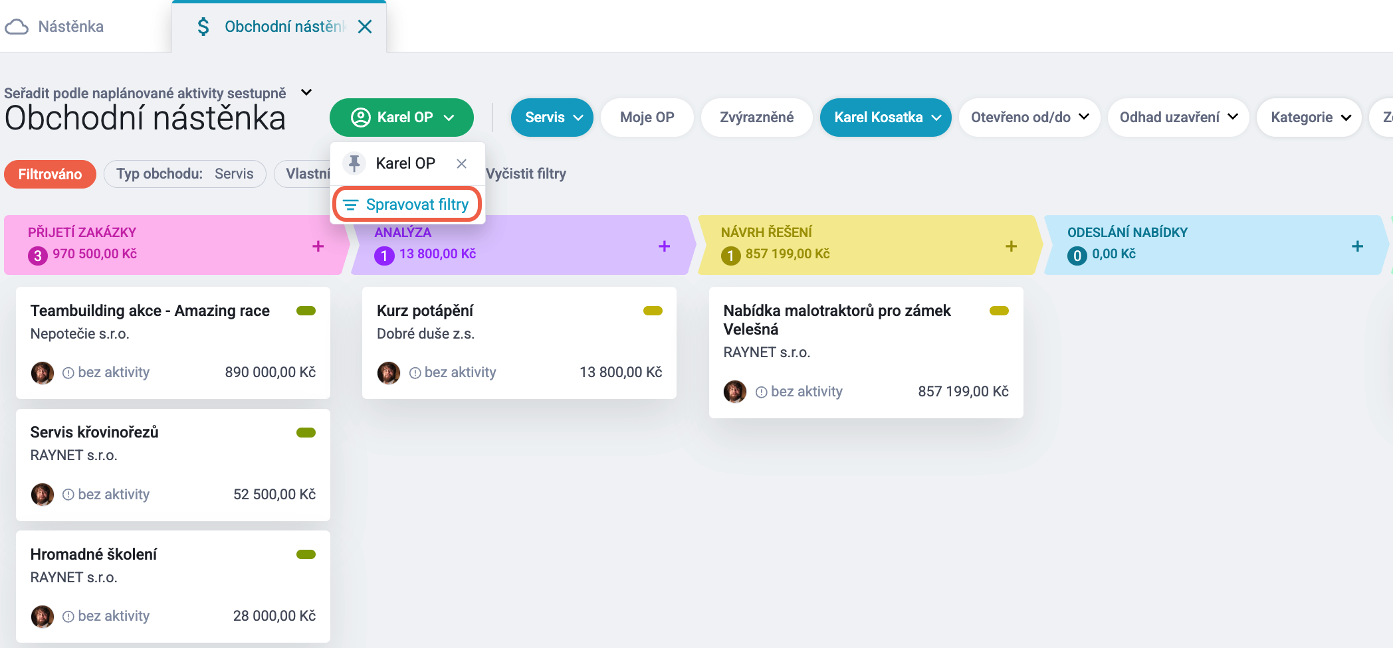The image size is (1393, 648).
Task: Click bez aktivity on Nabídka malotraktorů card
Action: (800, 392)
